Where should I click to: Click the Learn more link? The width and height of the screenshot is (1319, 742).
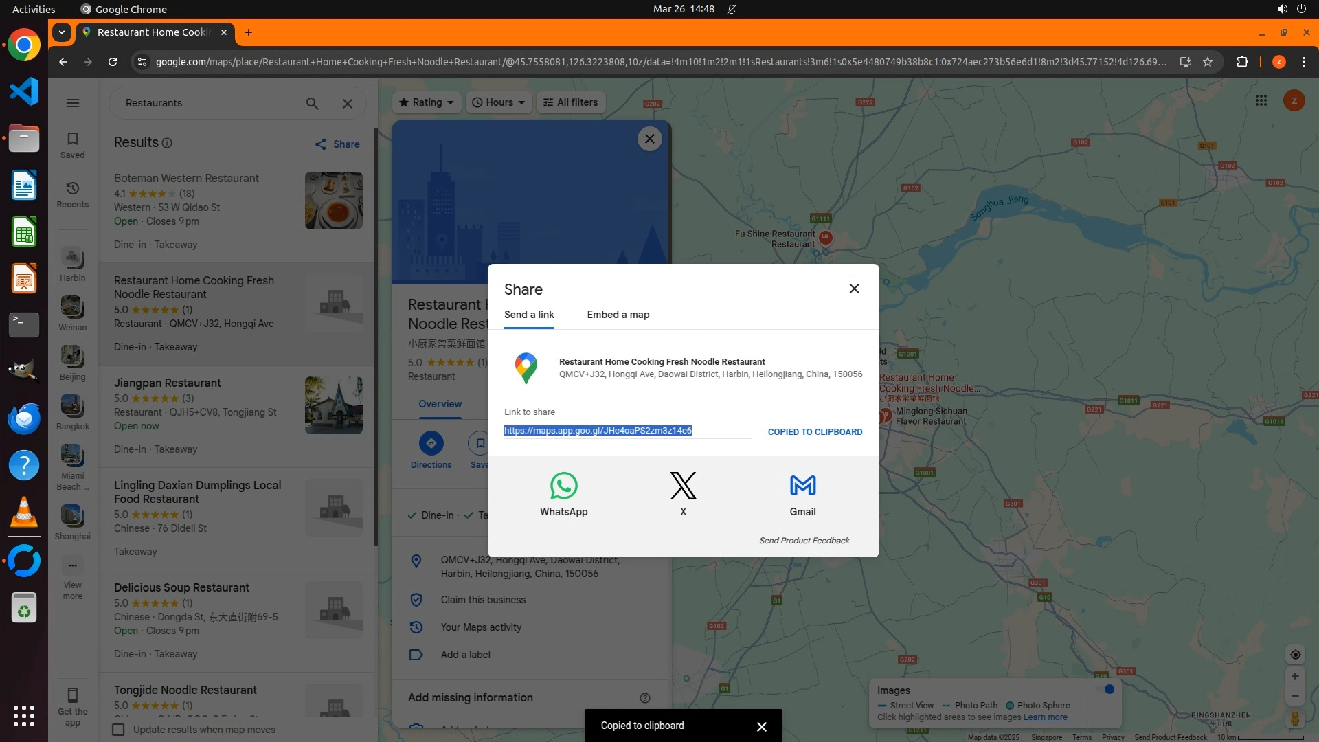click(1045, 717)
